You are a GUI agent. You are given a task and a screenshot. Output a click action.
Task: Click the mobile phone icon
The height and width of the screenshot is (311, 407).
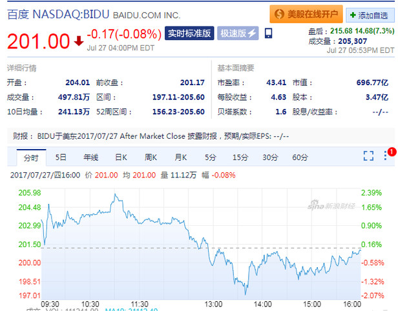pos(268,33)
